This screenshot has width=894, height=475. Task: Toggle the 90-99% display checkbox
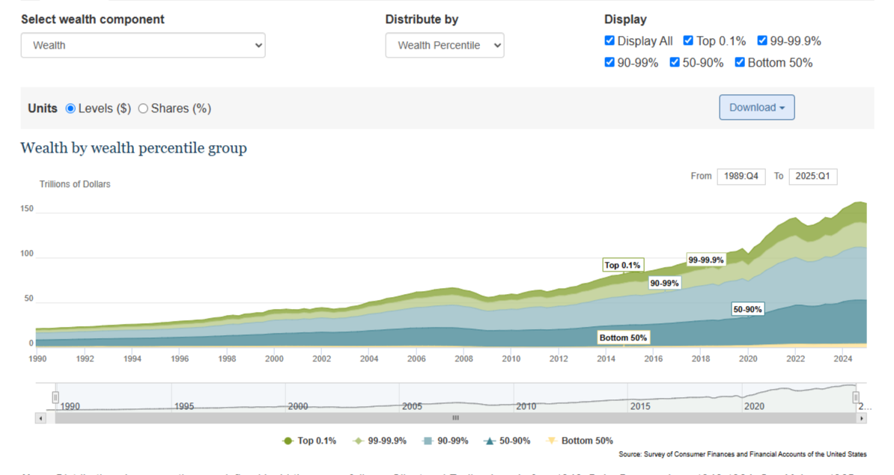pyautogui.click(x=609, y=62)
